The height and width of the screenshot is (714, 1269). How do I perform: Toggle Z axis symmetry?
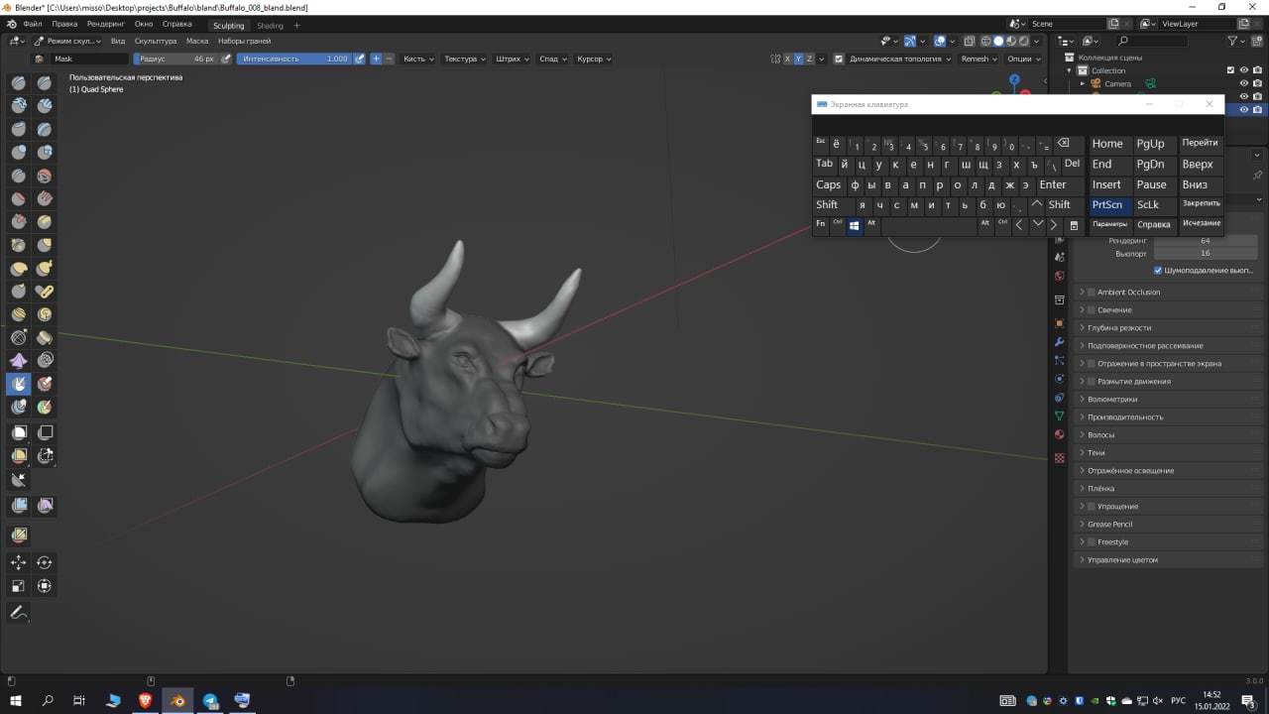(x=810, y=59)
